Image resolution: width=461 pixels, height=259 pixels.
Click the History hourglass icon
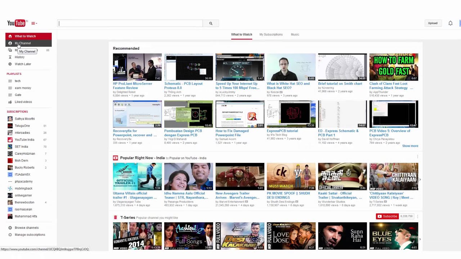point(10,57)
